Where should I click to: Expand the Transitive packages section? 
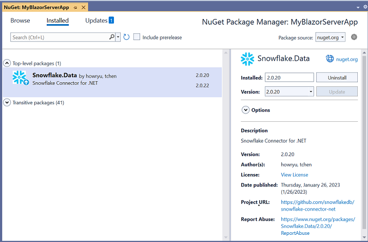pos(7,102)
